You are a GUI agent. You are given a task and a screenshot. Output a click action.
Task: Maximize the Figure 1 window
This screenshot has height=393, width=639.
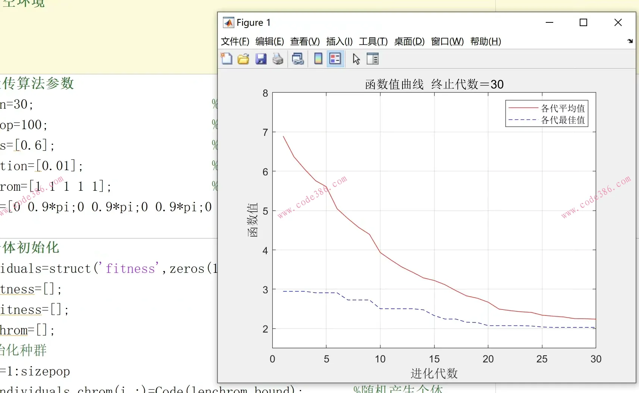[583, 23]
